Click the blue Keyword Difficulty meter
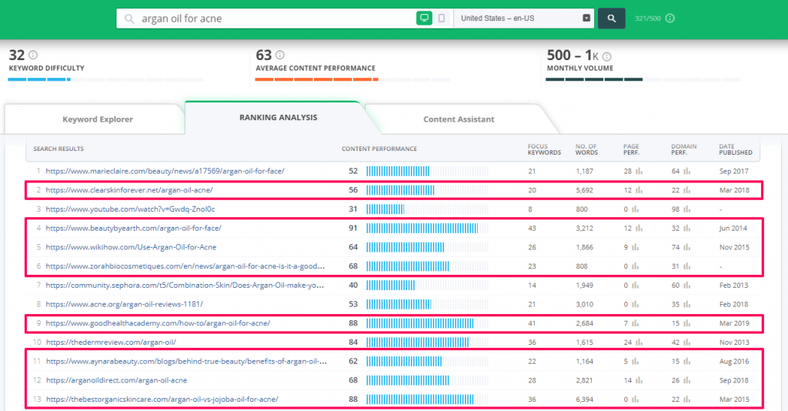 (x=105, y=79)
